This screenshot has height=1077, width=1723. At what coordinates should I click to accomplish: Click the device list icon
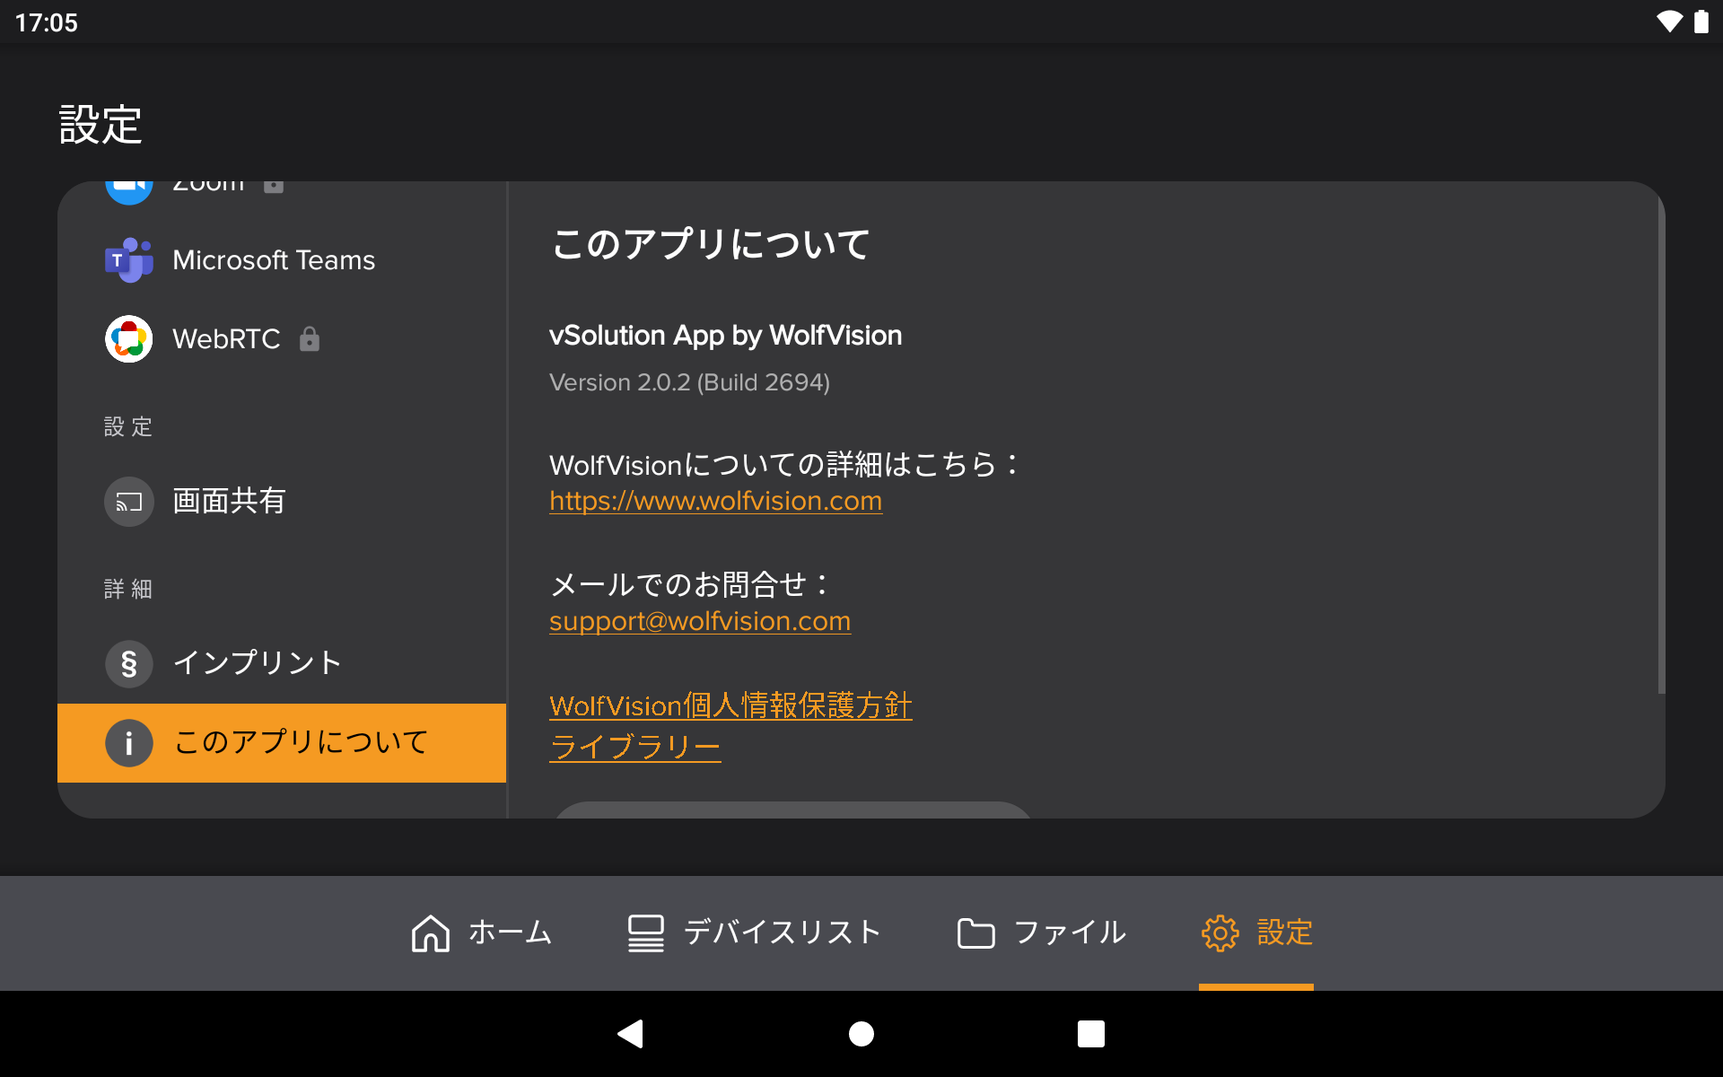coord(646,933)
